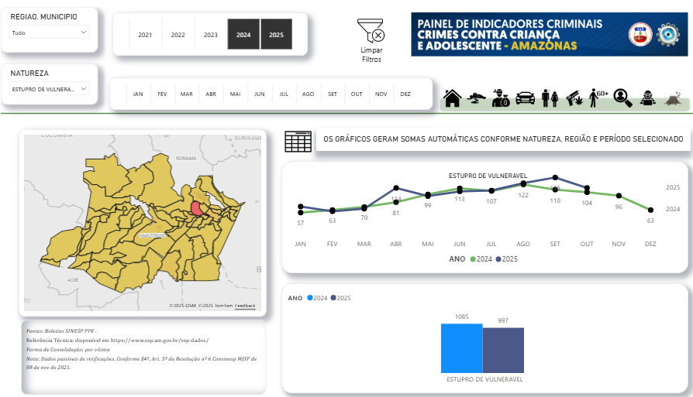Open the Natureza dropdown list
Image resolution: width=693 pixels, height=397 pixels.
coord(50,89)
